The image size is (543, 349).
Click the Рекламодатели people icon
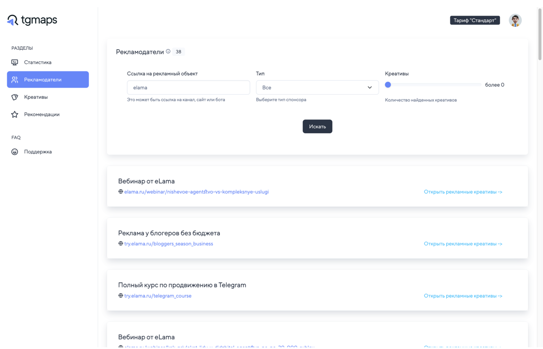tap(15, 80)
